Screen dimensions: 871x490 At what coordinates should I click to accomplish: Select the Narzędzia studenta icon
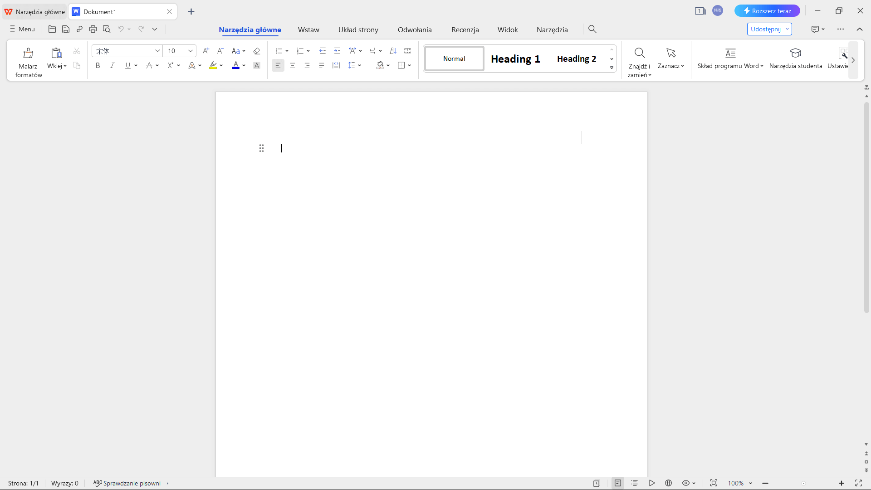tap(796, 53)
